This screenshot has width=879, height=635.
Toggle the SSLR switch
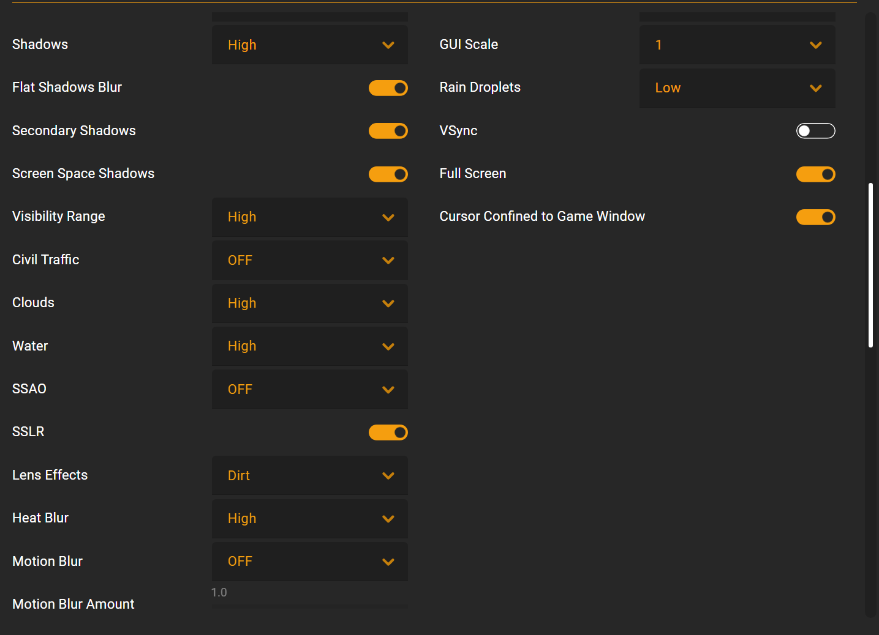click(x=388, y=433)
